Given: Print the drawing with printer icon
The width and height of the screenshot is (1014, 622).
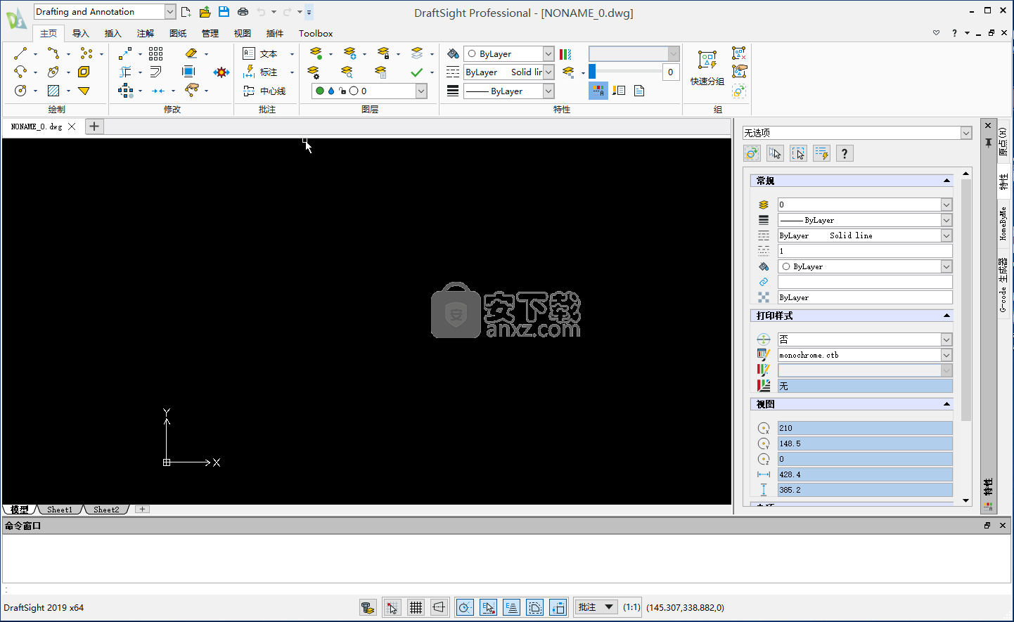Looking at the screenshot, I should point(243,12).
